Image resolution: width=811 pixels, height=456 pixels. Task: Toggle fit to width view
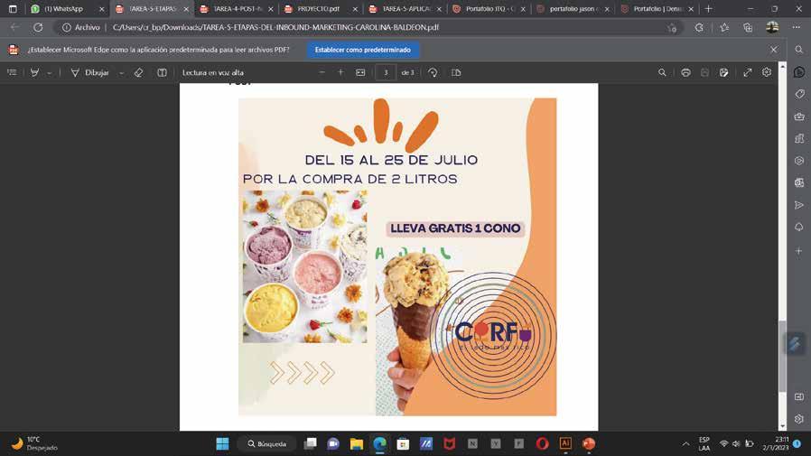[360, 73]
